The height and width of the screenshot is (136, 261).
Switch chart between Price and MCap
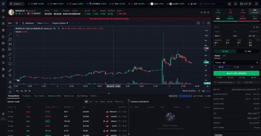coord(43,23)
